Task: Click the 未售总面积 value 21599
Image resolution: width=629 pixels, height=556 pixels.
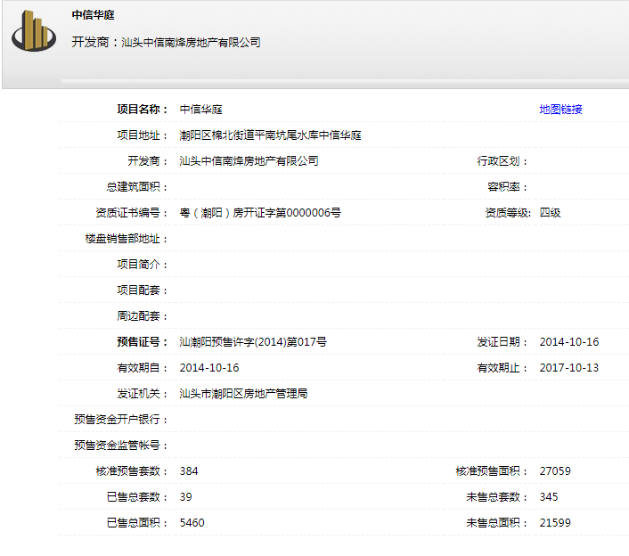Action: (555, 523)
